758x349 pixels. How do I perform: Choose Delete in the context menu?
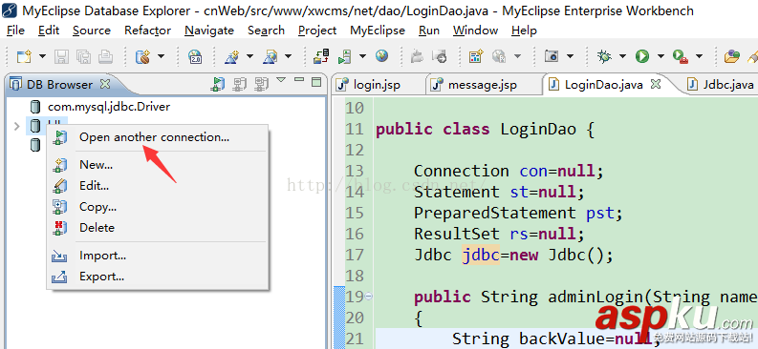coord(158,228)
